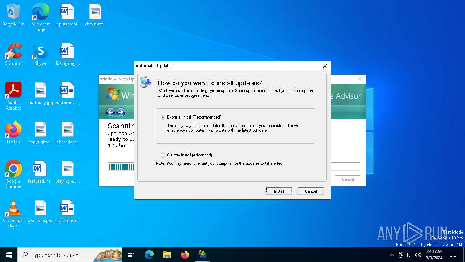Screen dimensions: 465x262
Task: Click Cancel in the Upgrade Advisor window
Action: (348, 179)
